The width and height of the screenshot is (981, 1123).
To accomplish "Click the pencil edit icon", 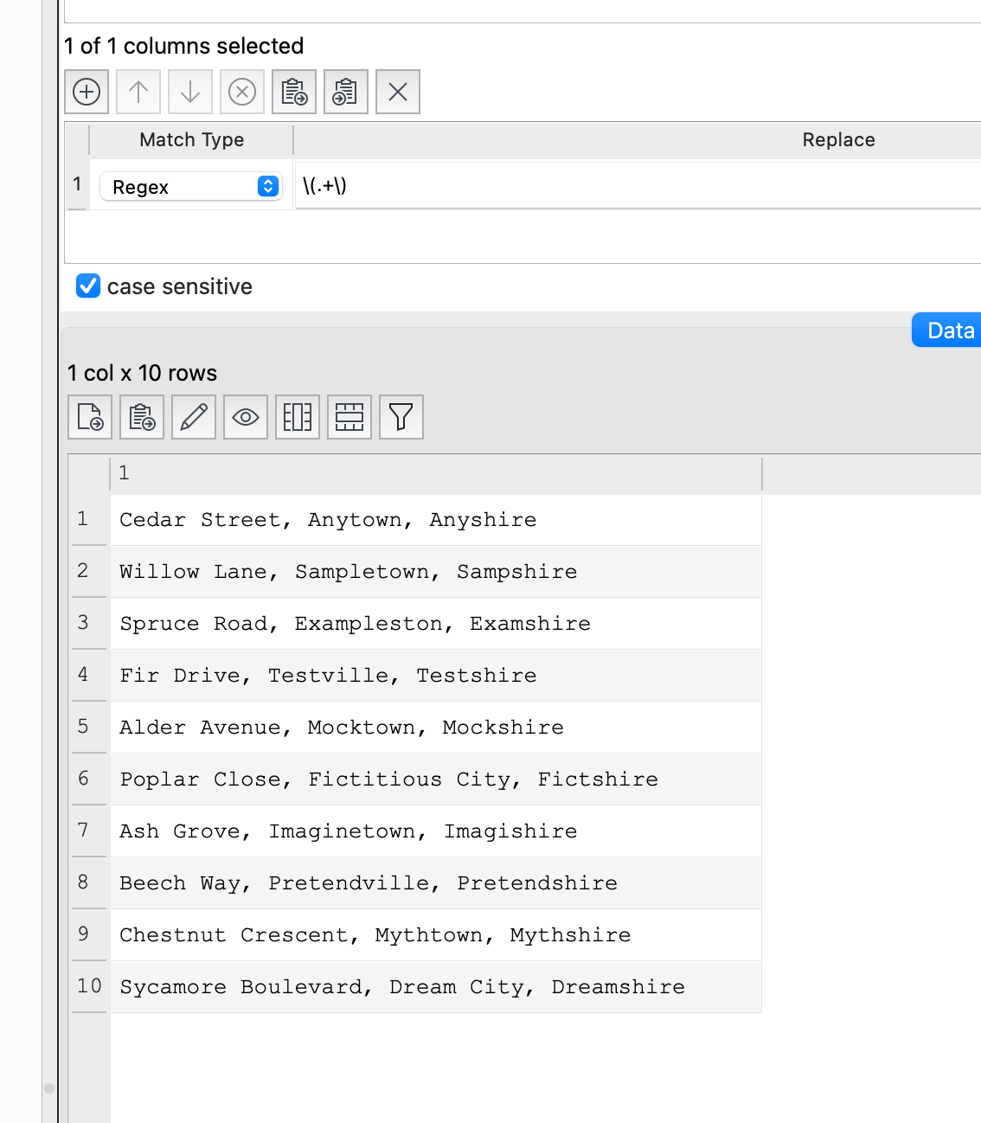I will pyautogui.click(x=194, y=417).
